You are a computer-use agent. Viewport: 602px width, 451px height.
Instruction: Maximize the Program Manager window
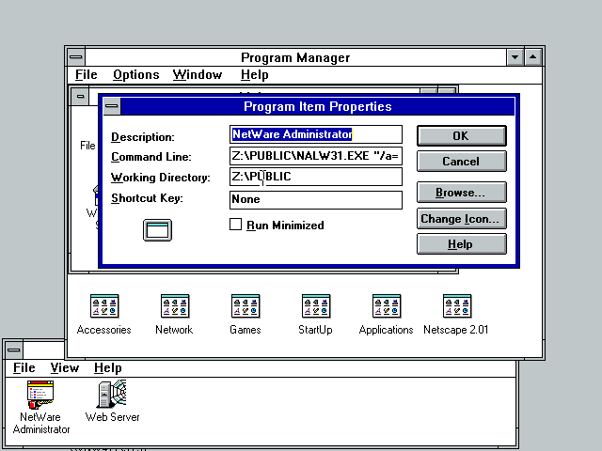tap(533, 57)
